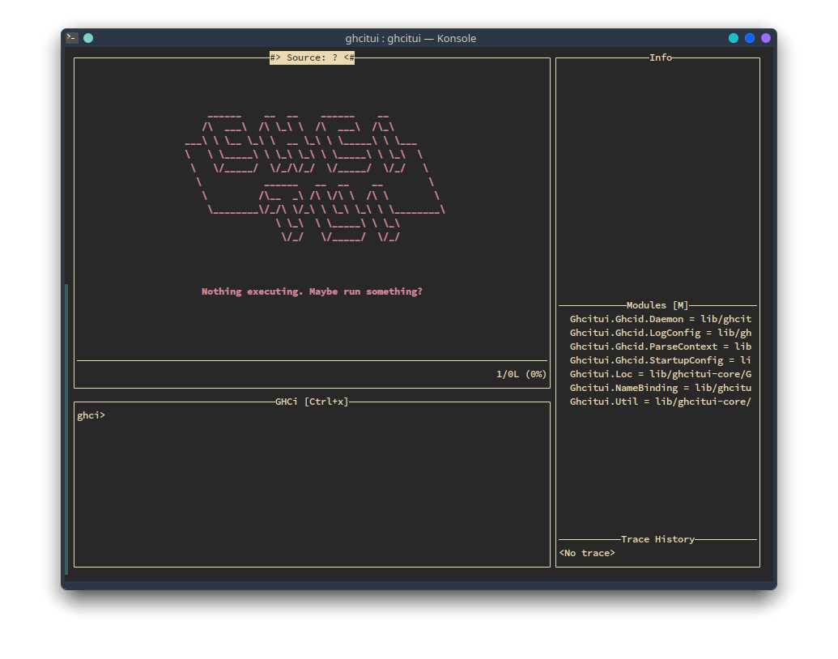Minimize window using teal title bar button
838x659 pixels.
pyautogui.click(x=734, y=38)
